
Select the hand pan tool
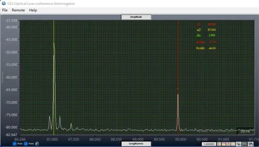click(x=250, y=144)
